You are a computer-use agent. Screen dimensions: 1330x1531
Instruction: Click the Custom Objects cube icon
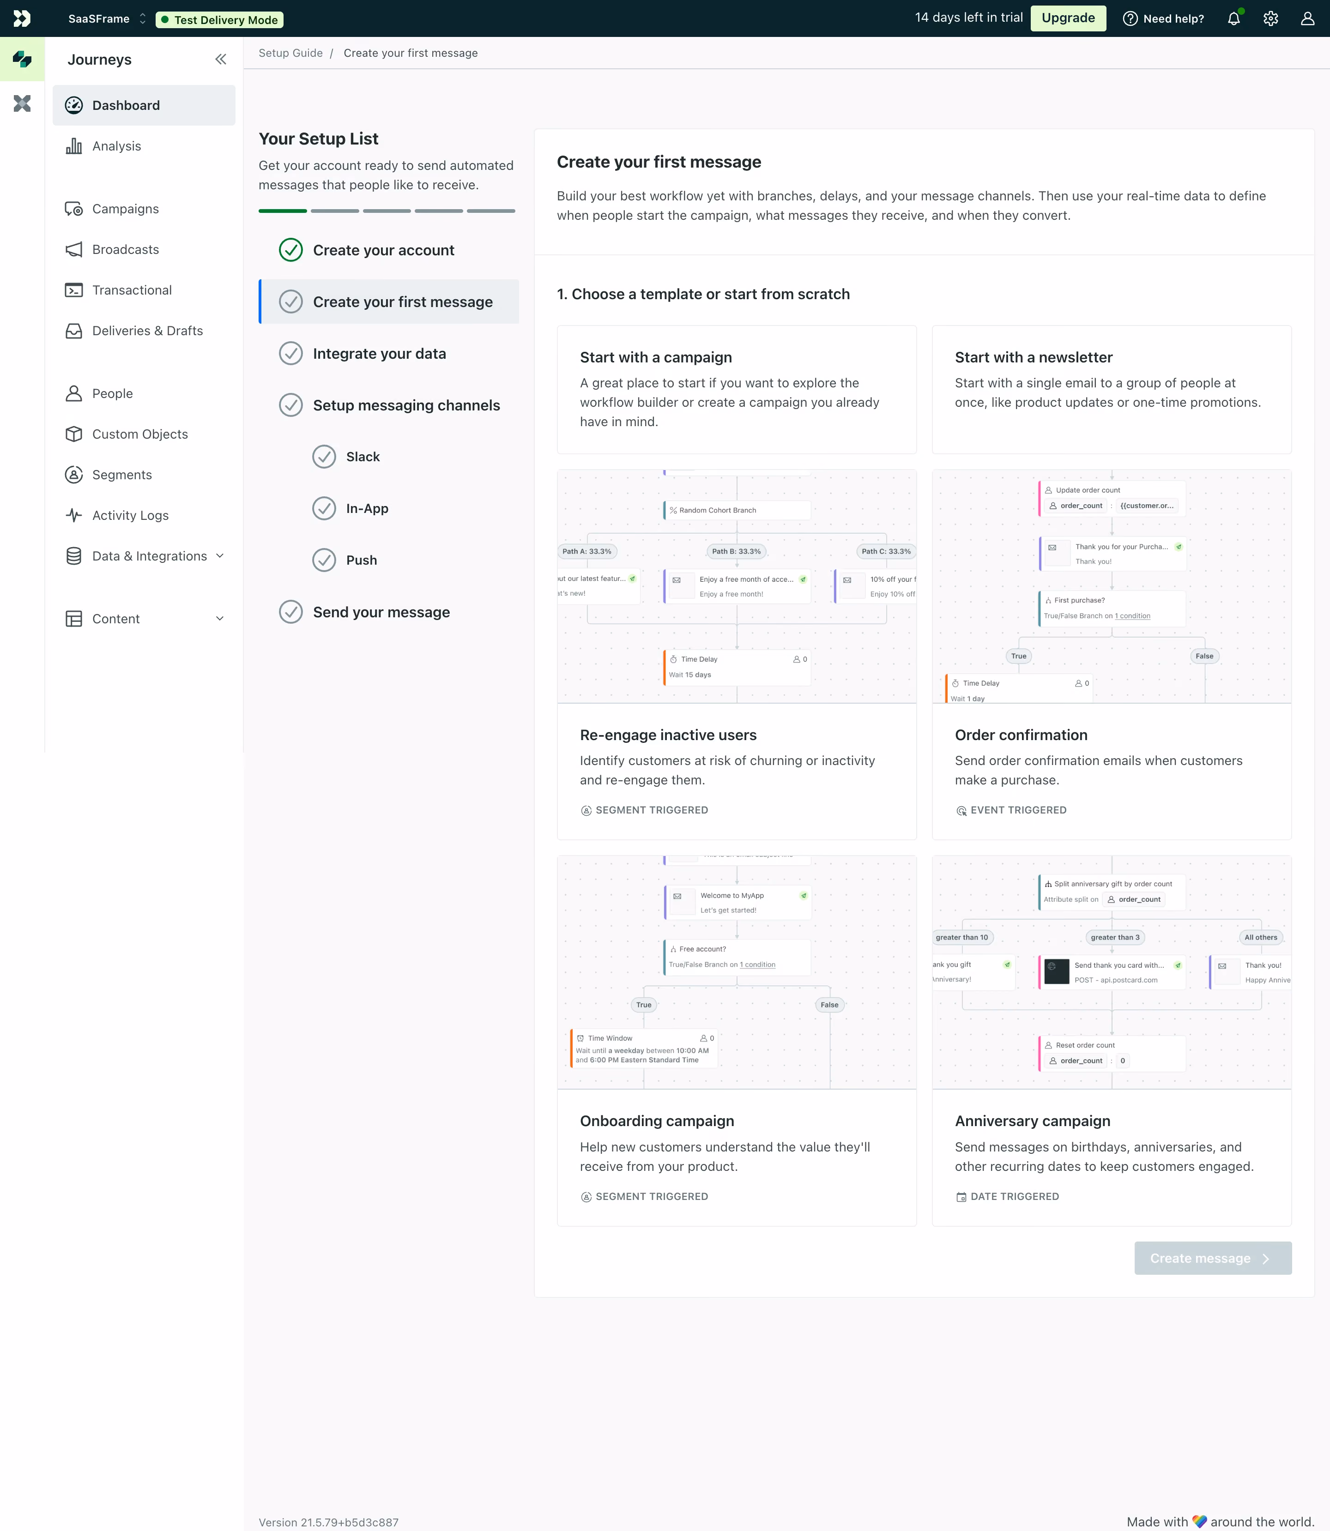[73, 434]
